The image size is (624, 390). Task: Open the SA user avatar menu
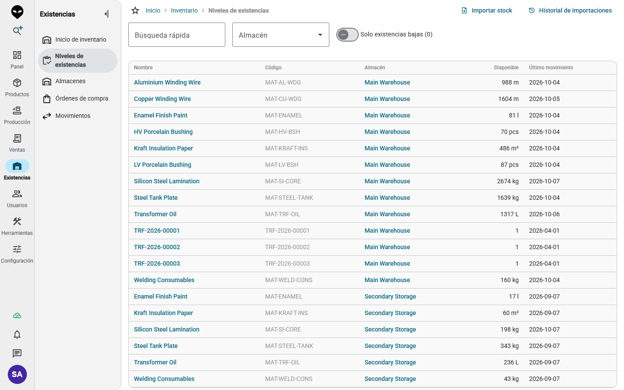[17, 374]
